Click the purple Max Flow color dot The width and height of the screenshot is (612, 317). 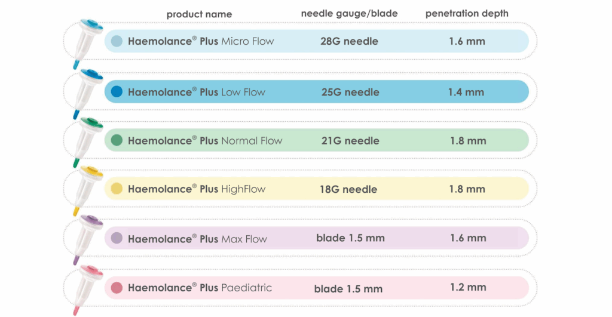pyautogui.click(x=117, y=238)
